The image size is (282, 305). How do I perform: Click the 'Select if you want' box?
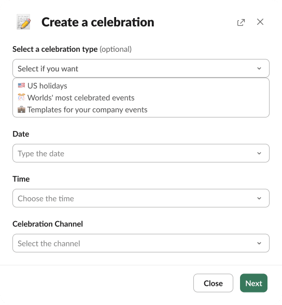coord(141,68)
